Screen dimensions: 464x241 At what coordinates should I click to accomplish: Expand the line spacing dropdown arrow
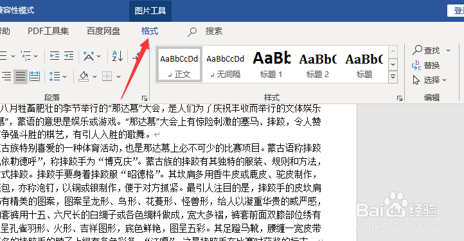pos(64,76)
